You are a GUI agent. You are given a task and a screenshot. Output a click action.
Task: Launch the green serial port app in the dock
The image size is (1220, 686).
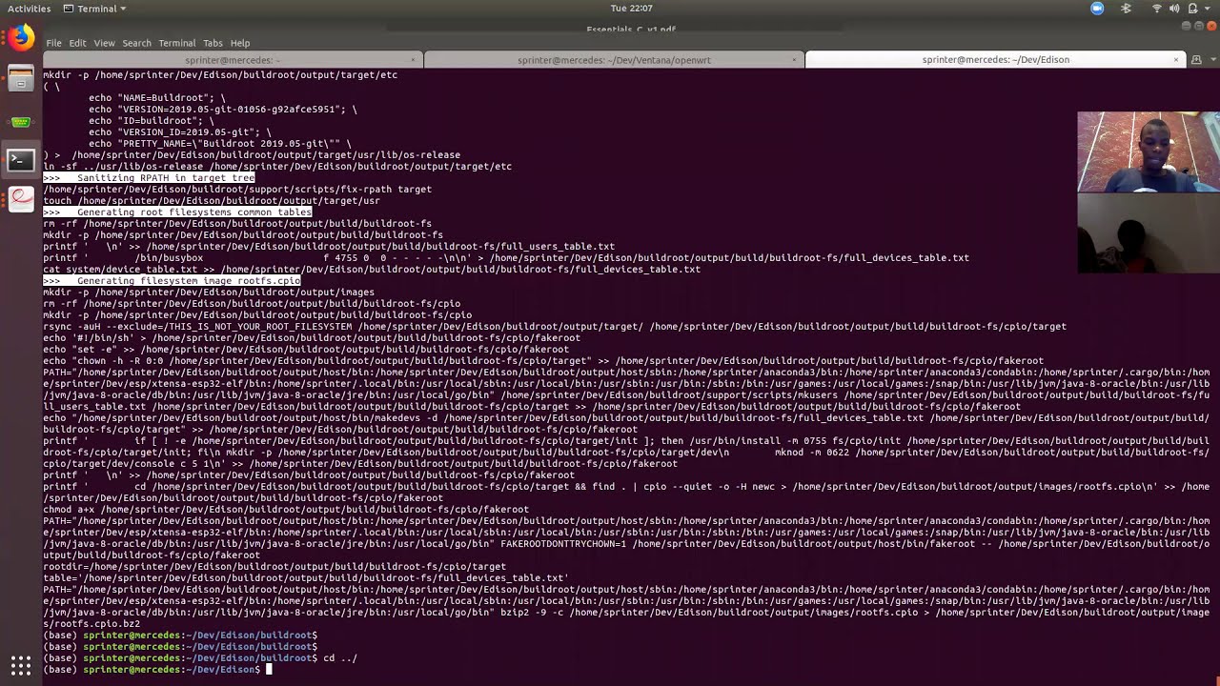tap(20, 122)
